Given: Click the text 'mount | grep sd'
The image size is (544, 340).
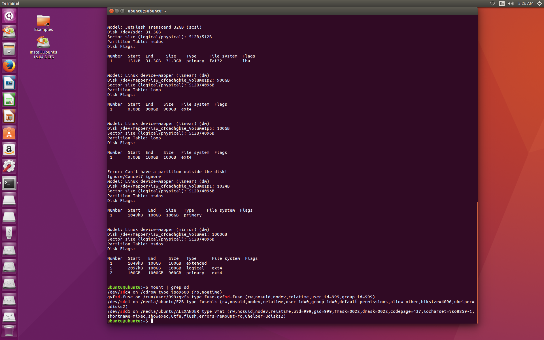Looking at the screenshot, I should tap(169, 287).
